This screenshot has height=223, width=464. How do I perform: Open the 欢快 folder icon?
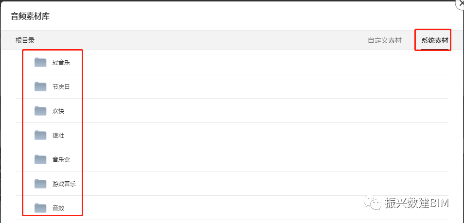[40, 111]
